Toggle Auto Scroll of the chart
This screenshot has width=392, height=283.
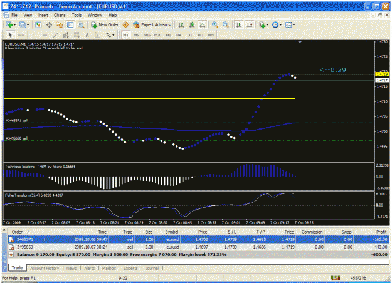pos(239,24)
